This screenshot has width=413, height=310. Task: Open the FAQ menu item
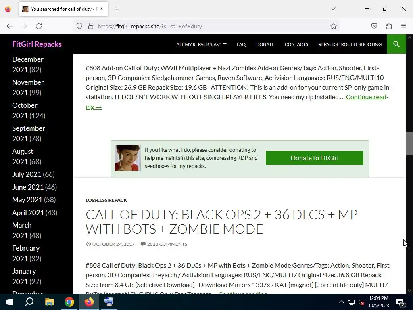[x=241, y=44]
